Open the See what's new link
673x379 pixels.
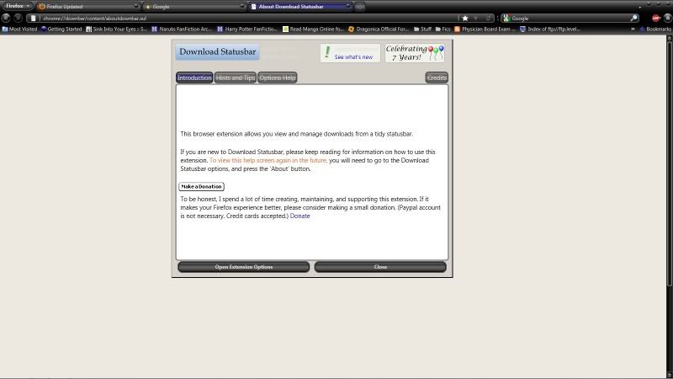tap(353, 56)
